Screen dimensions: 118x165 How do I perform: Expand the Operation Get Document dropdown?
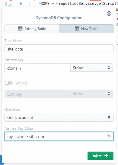(x=59, y=117)
